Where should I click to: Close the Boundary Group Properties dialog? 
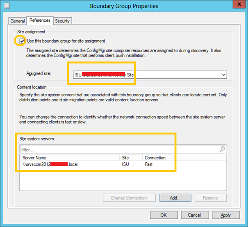pyautogui.click(x=238, y=5)
